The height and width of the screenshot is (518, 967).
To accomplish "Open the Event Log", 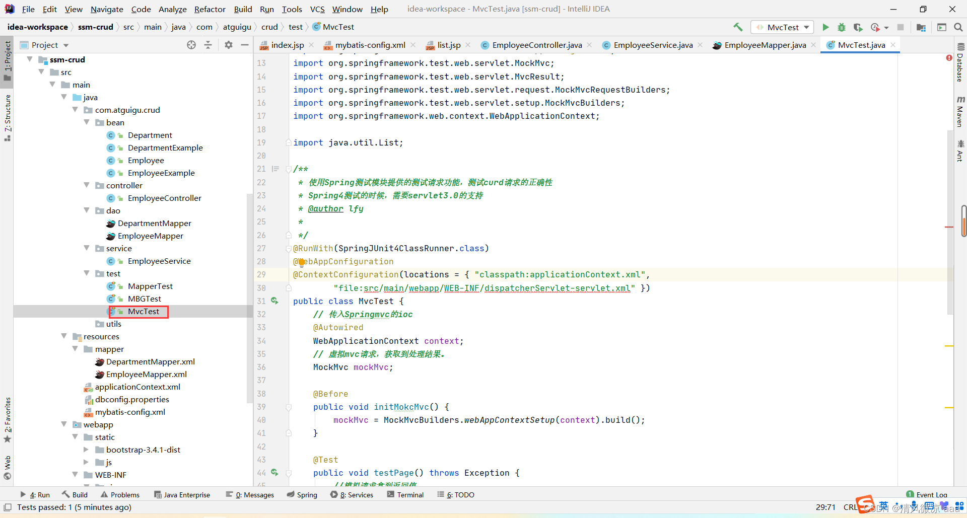I will (x=927, y=494).
